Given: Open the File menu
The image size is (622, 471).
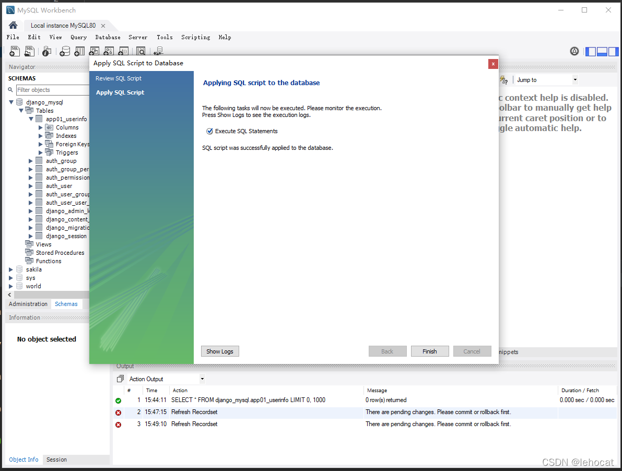Looking at the screenshot, I should [x=13, y=37].
